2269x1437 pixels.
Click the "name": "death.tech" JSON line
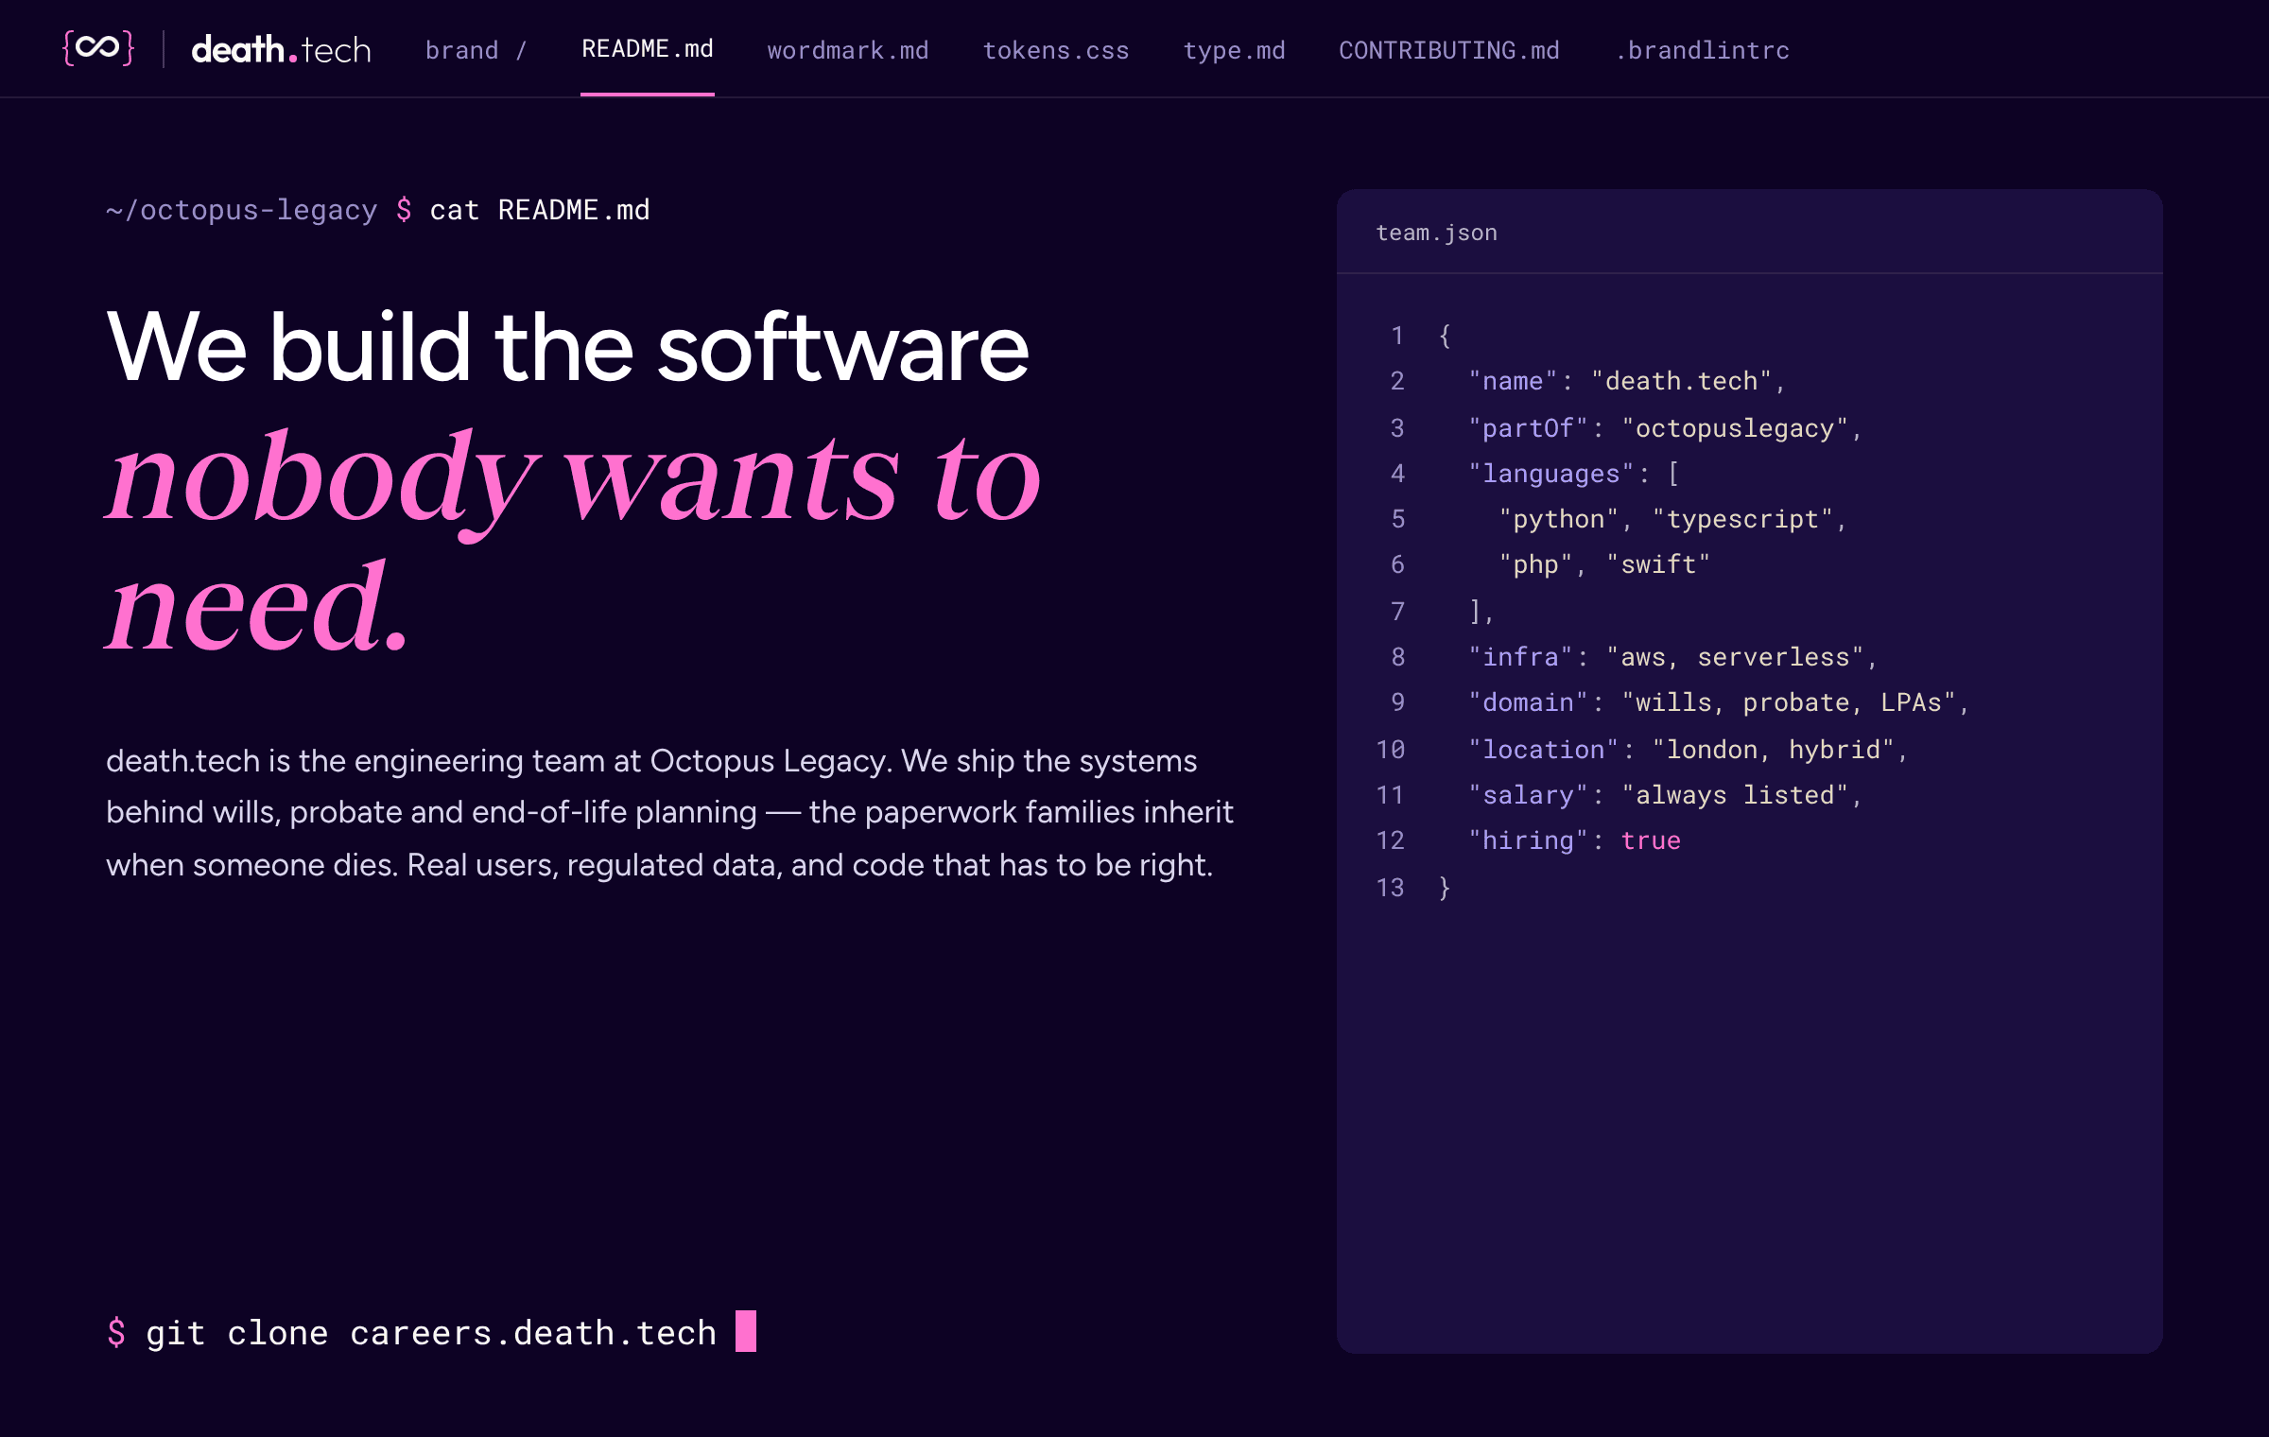[1626, 381]
